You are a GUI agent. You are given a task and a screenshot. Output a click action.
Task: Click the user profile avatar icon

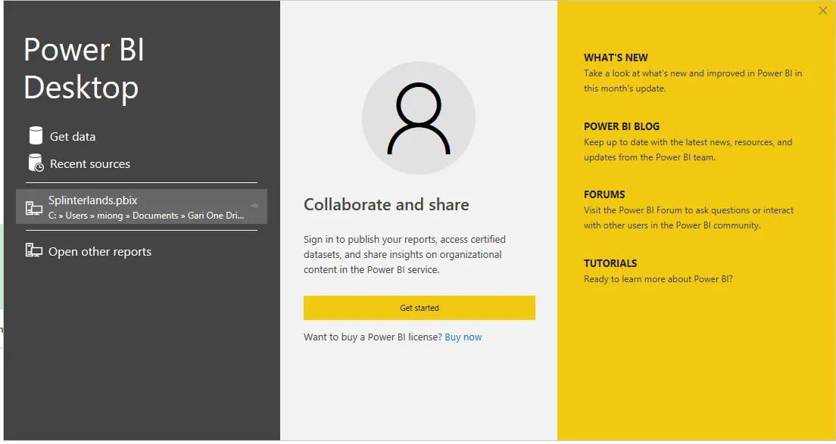coord(419,118)
